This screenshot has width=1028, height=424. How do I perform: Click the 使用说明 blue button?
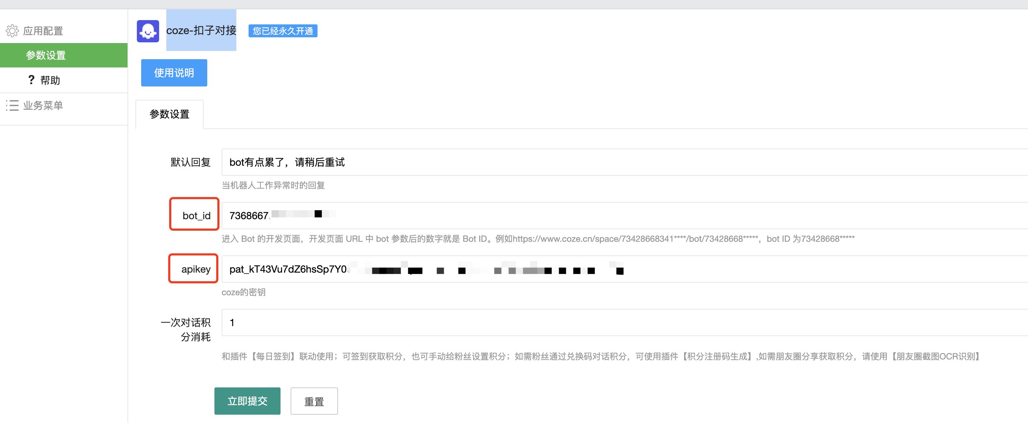[174, 73]
